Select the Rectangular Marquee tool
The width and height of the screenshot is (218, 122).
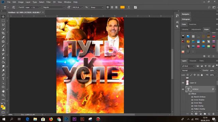click(x=3, y=21)
